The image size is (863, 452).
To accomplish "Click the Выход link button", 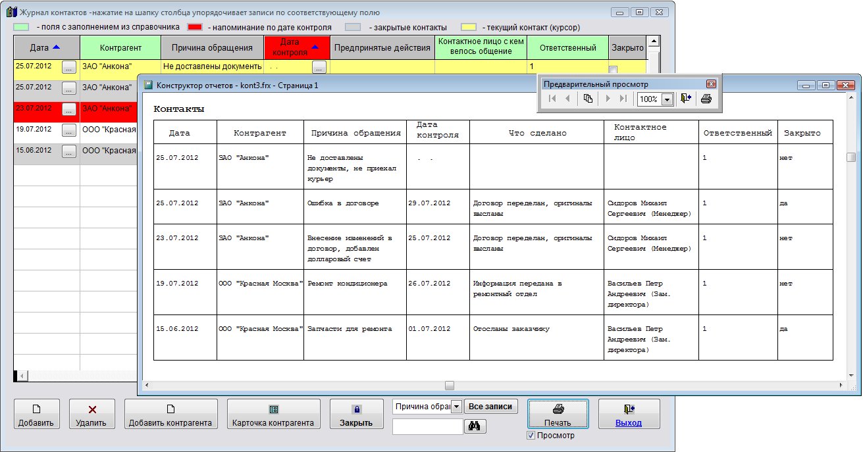I will click(x=628, y=414).
